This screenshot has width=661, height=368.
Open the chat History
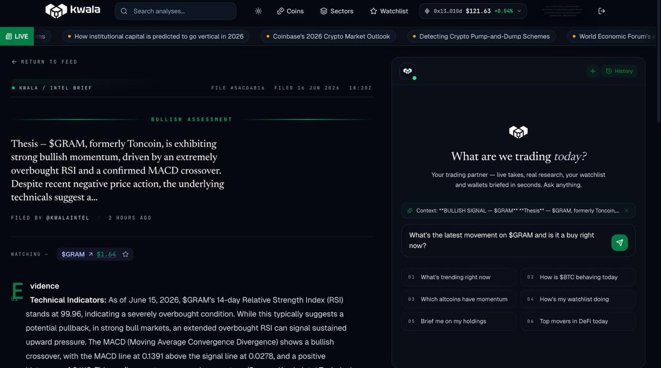[619, 71]
